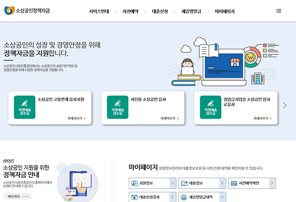Expand the 회원정보 chevron arrow
The image size is (296, 202).
click(172, 184)
